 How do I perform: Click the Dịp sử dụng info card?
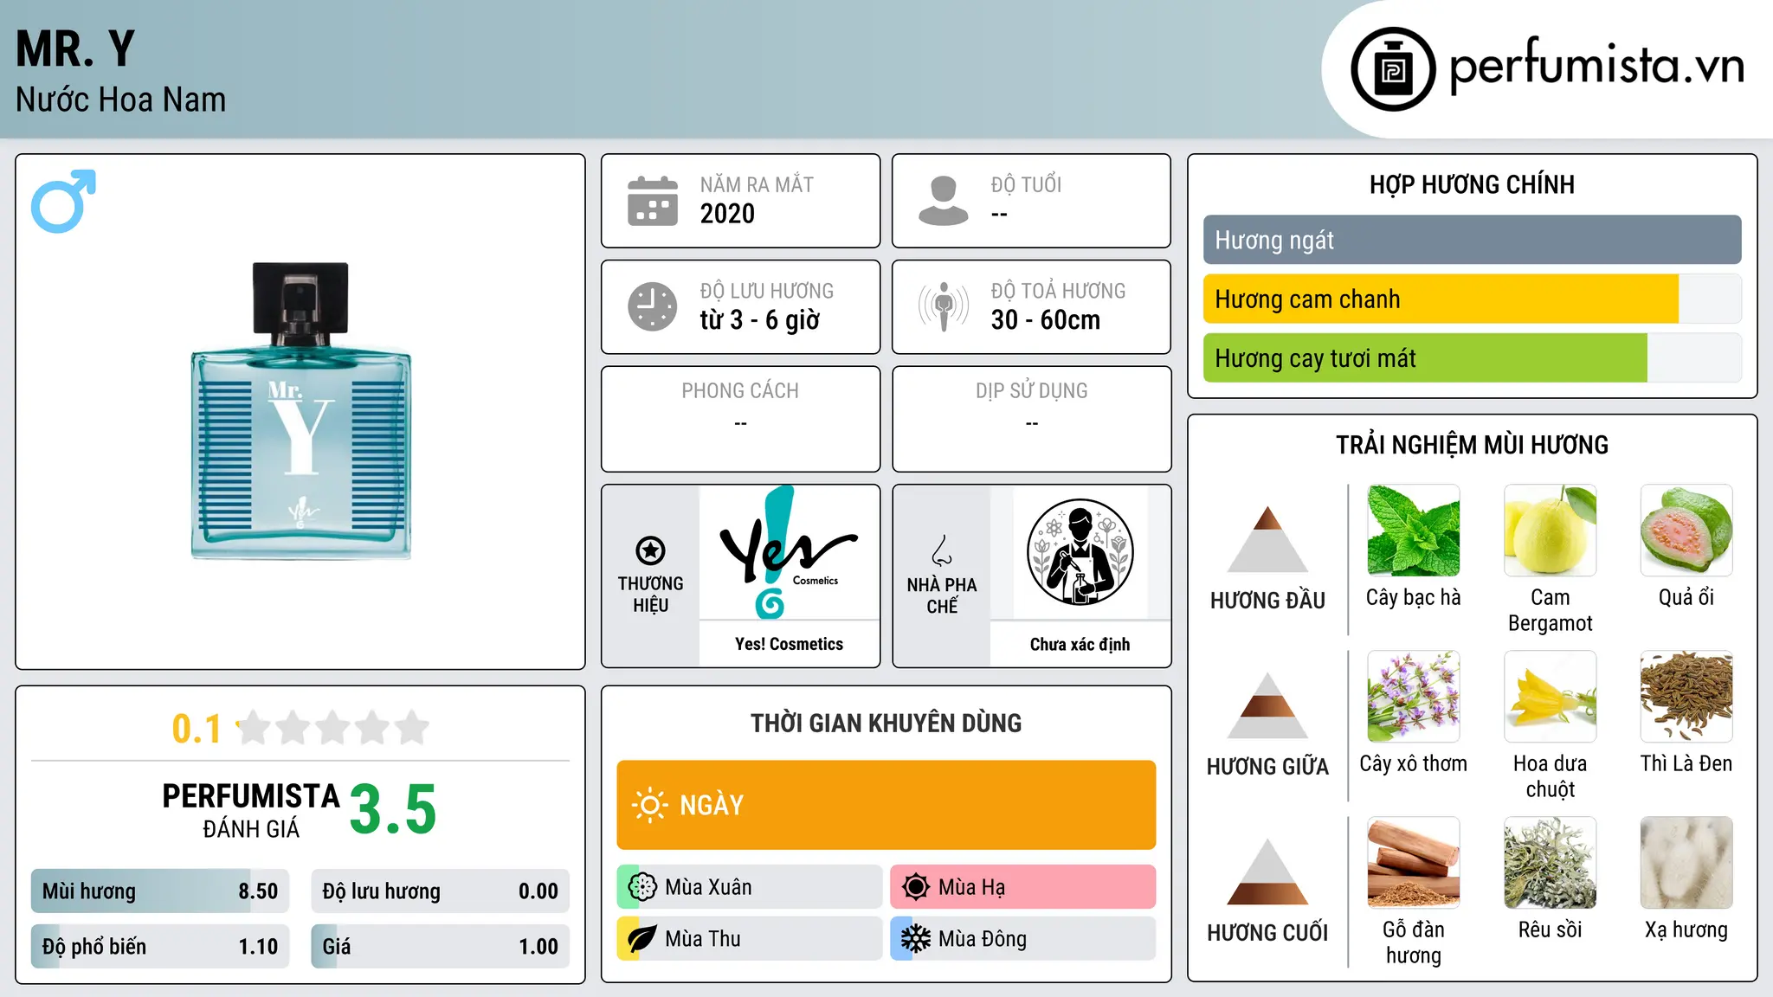click(x=1031, y=419)
